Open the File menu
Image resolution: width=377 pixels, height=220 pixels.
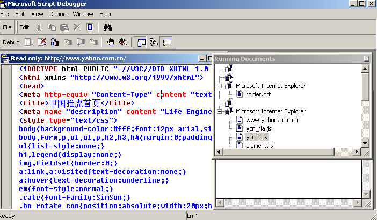click(x=4, y=14)
